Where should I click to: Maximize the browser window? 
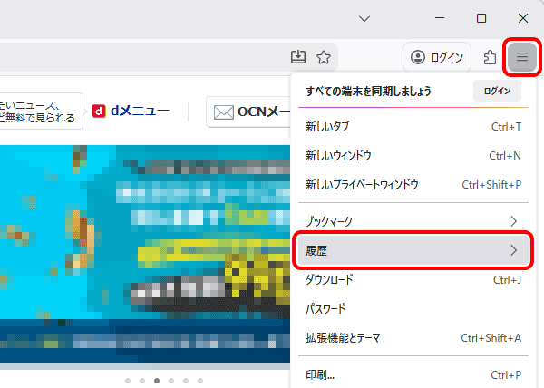click(481, 18)
